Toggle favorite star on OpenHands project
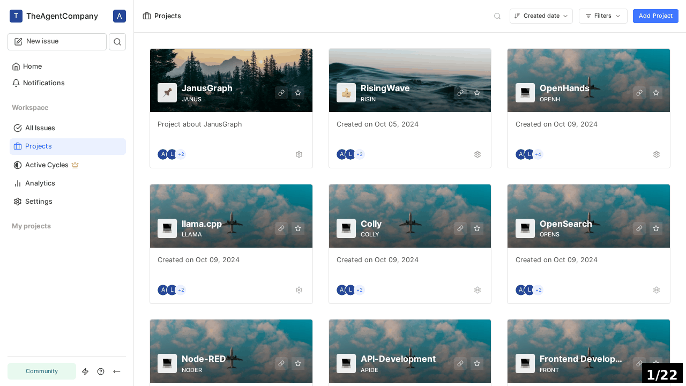686x386 pixels. point(656,93)
